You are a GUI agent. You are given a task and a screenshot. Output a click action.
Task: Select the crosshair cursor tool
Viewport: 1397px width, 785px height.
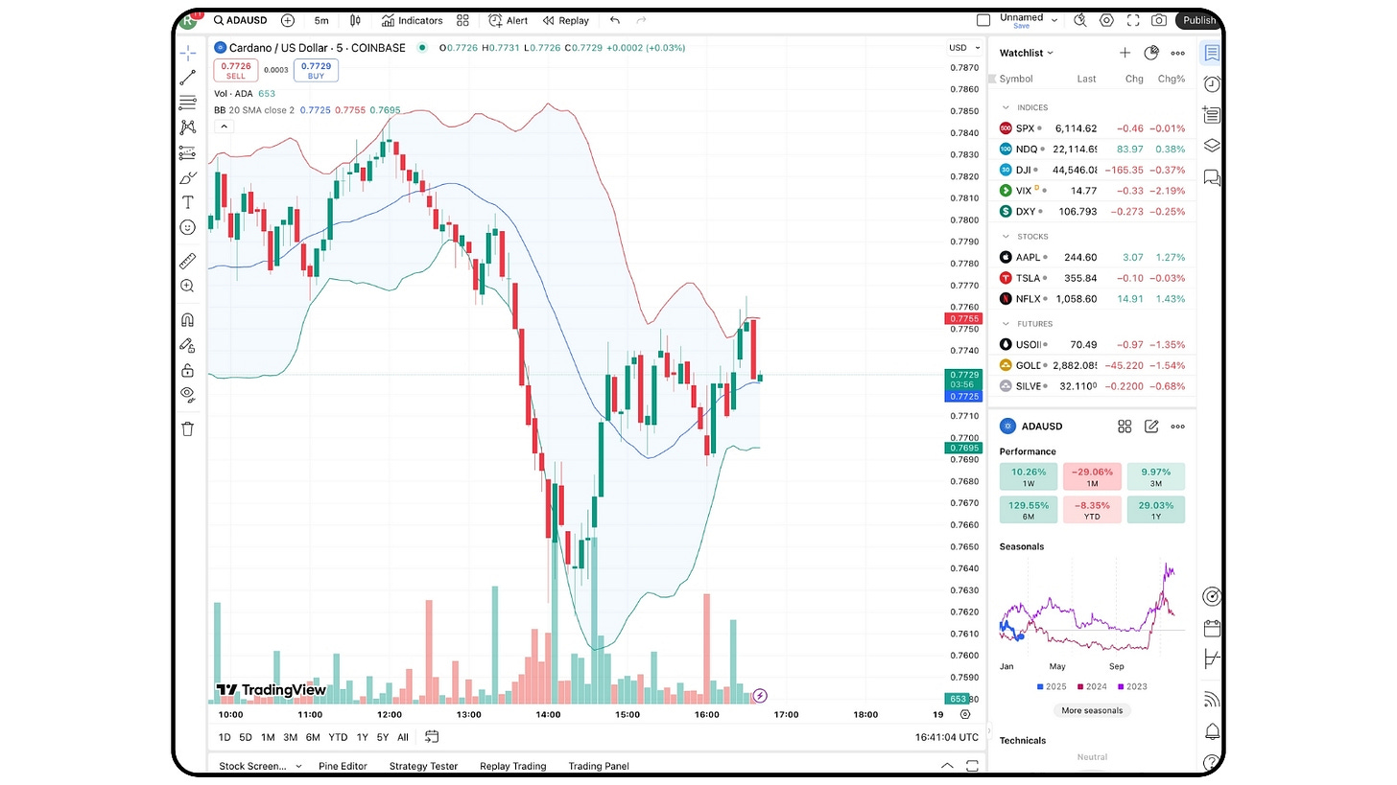(x=188, y=53)
